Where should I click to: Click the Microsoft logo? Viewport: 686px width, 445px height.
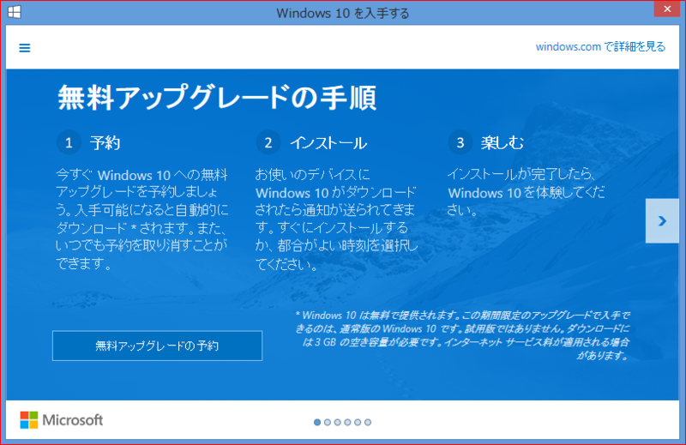[61, 420]
